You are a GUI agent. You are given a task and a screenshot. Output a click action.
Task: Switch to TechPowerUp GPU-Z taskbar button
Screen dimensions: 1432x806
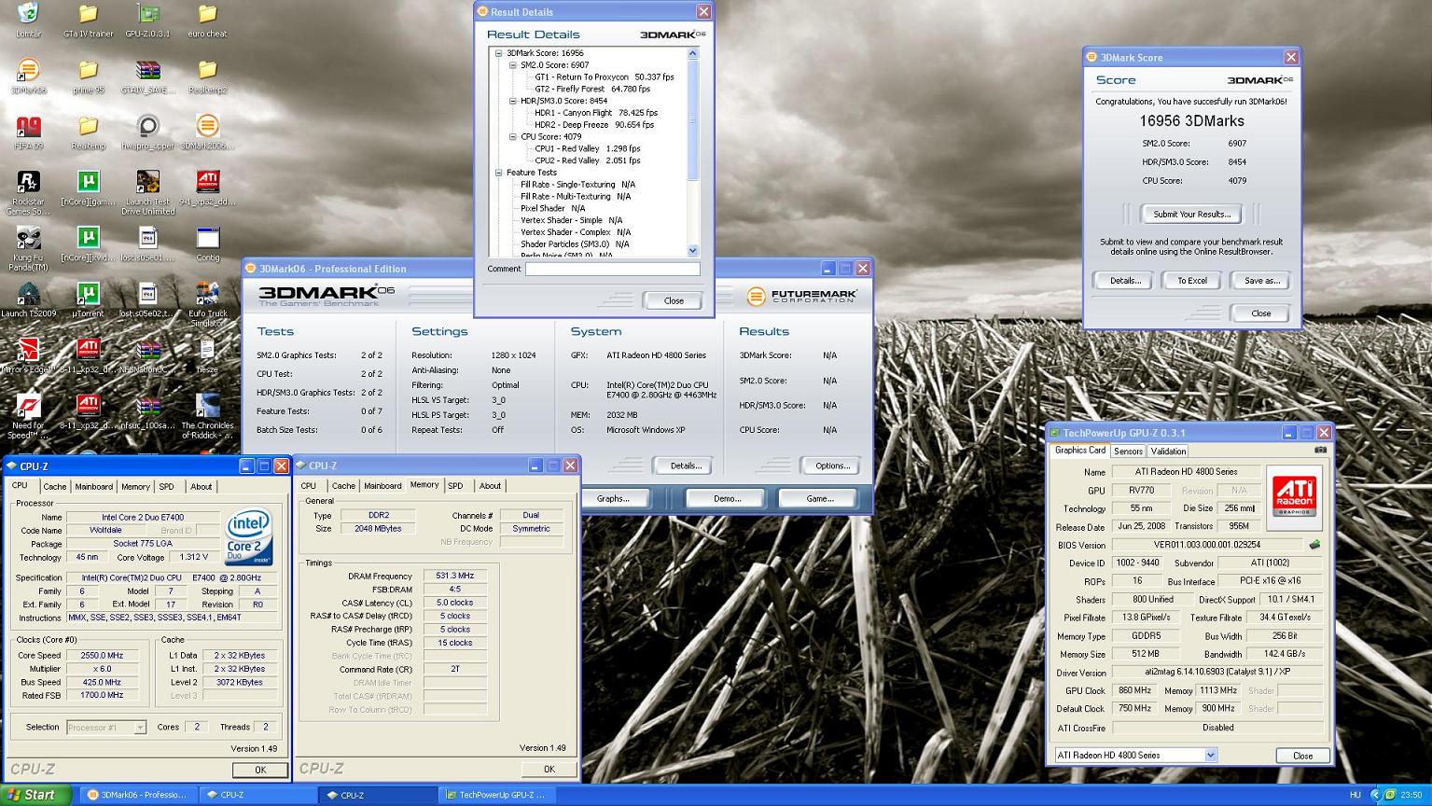494,795
